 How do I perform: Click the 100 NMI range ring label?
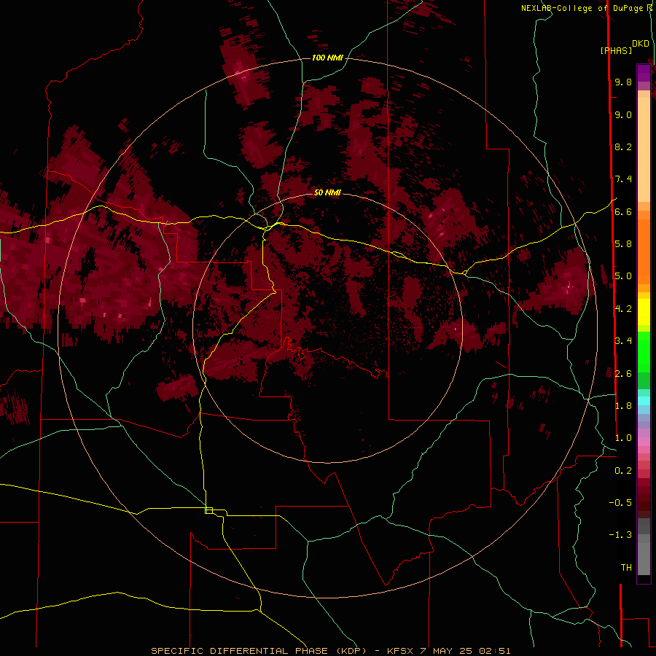[327, 58]
